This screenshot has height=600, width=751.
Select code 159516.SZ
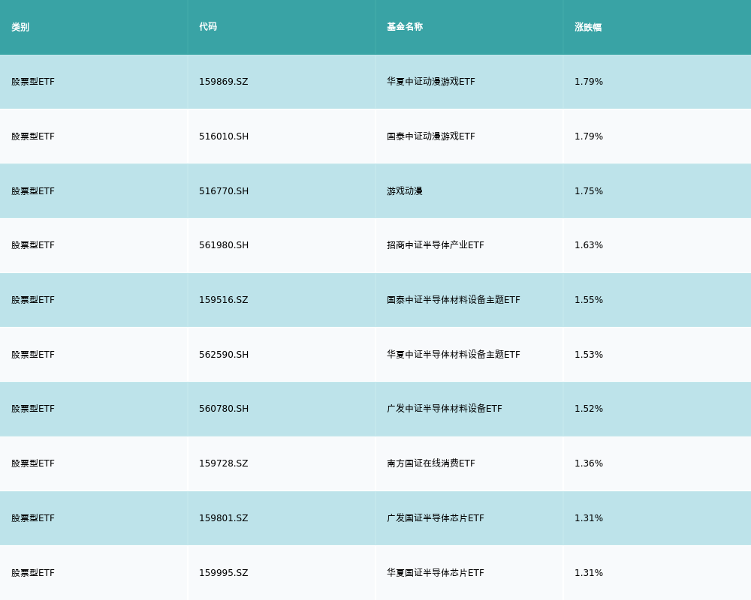tap(224, 300)
